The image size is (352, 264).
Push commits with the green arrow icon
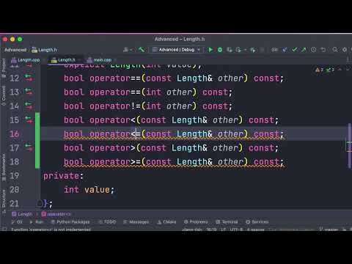pos(304,50)
